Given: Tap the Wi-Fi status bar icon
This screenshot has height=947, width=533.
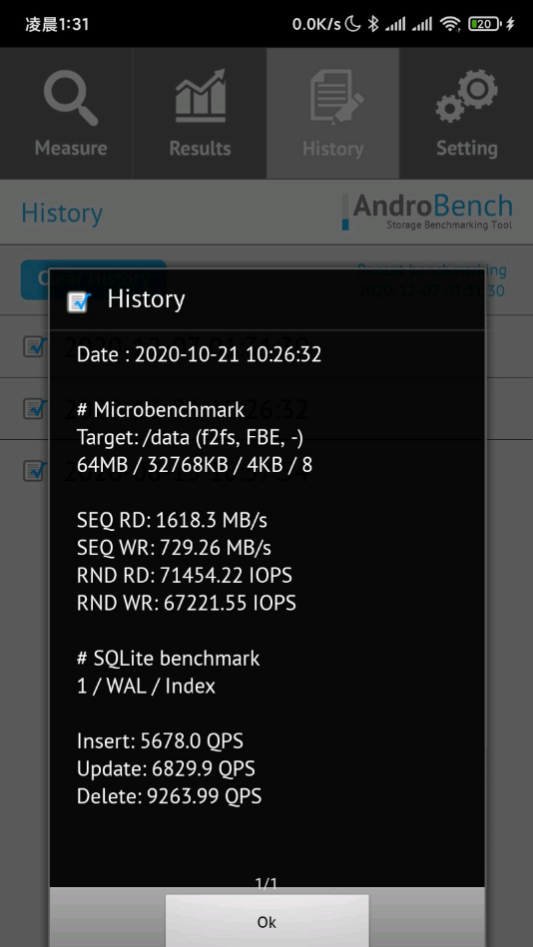Looking at the screenshot, I should 450,24.
